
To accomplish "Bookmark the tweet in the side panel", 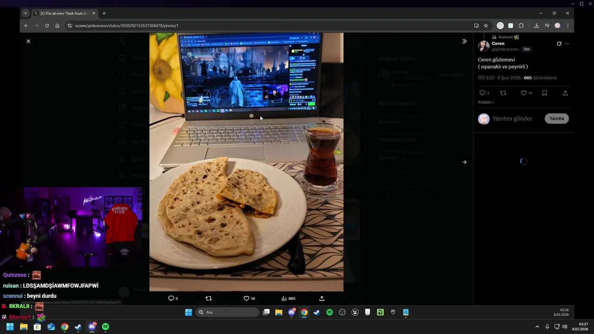I will click(x=544, y=93).
